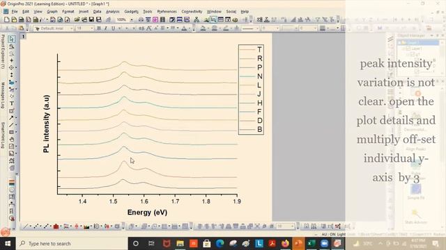This screenshot has height=250, width=446.
Task: Open the Gadgets menu
Action: (x=131, y=12)
